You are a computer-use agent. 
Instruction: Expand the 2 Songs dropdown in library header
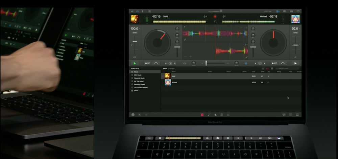(172, 68)
